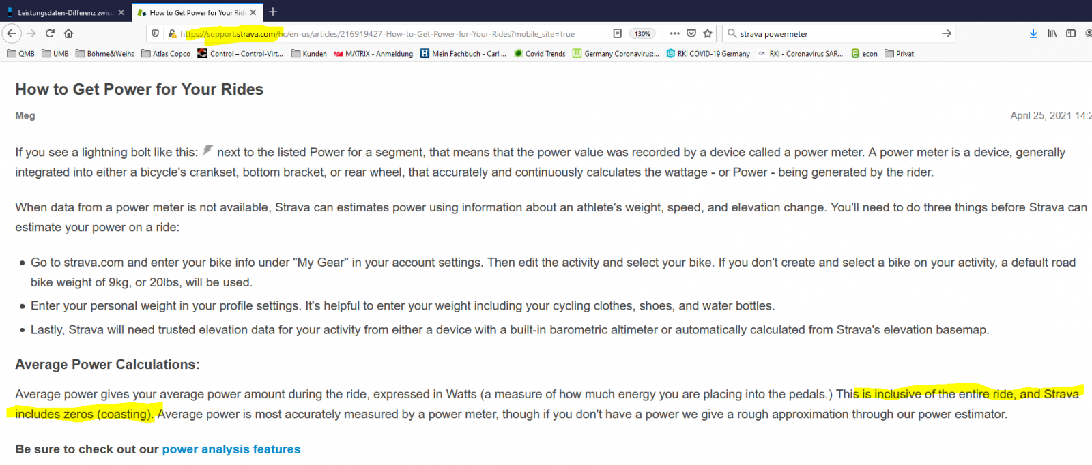Screen dimensions: 1092x465
Task: Reset the 130% zoom level badge
Action: (642, 33)
